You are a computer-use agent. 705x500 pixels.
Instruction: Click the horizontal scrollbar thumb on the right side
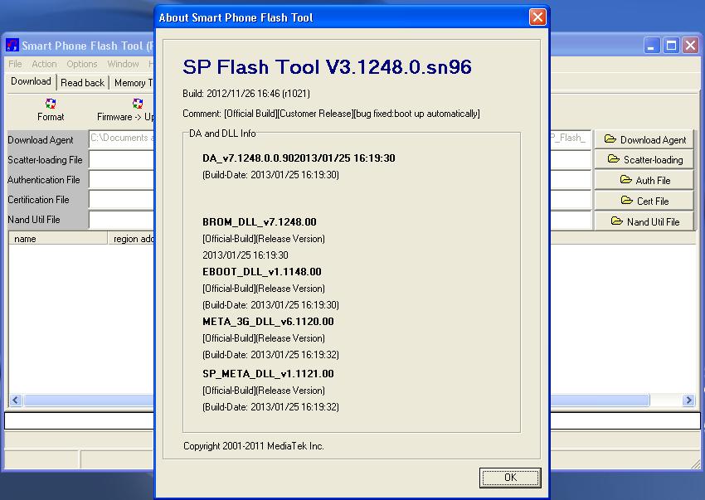(600, 400)
